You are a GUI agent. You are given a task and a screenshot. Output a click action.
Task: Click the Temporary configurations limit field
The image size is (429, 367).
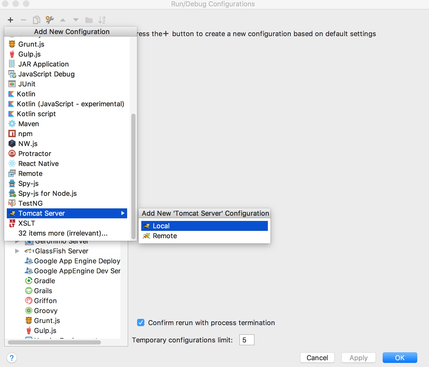pyautogui.click(x=247, y=340)
